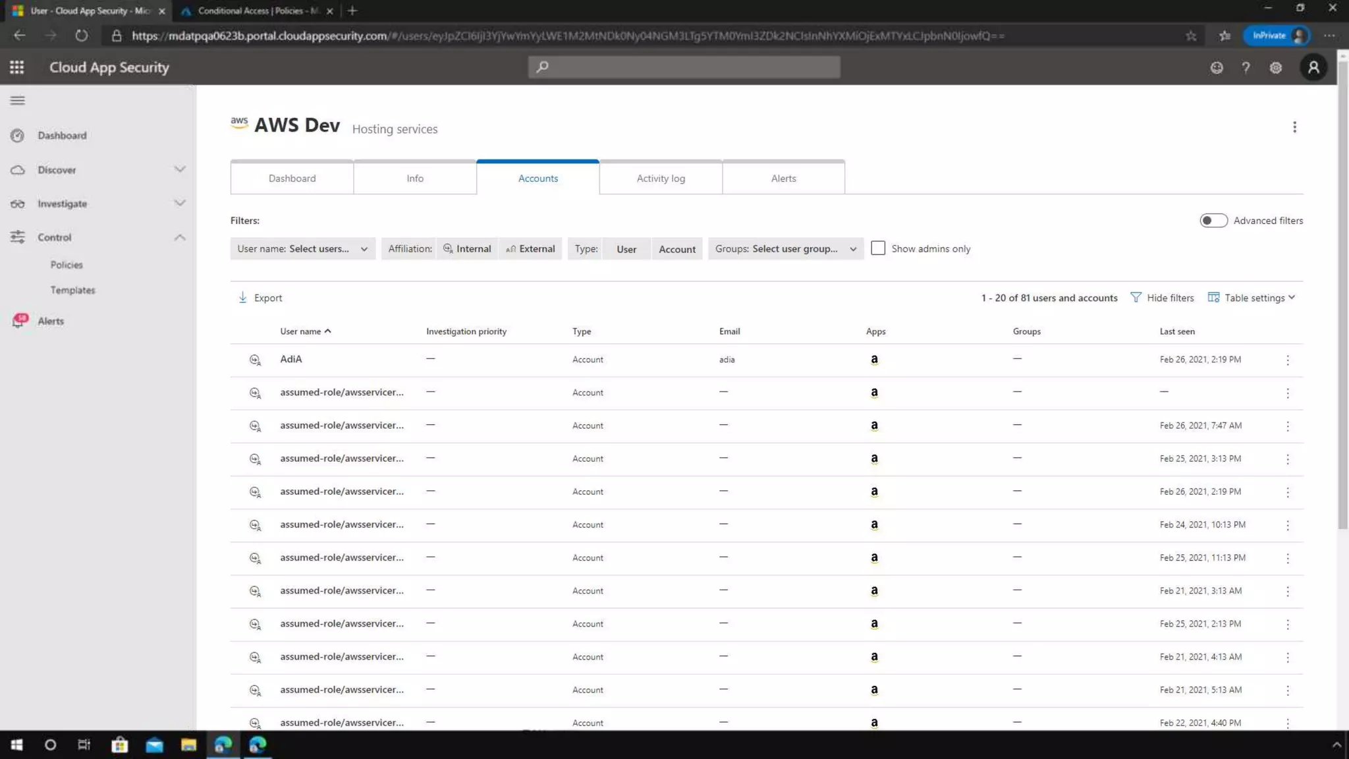Open Templates under Control
Image resolution: width=1349 pixels, height=759 pixels.
tap(72, 290)
